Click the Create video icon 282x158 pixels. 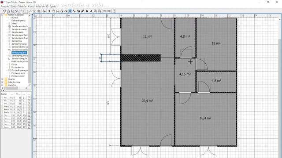(x=109, y=11)
